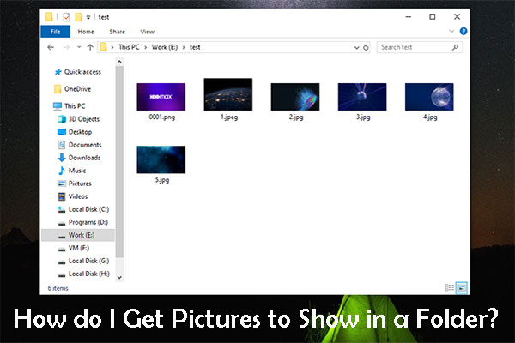Image resolution: width=515 pixels, height=343 pixels.
Task: Open the File ribbon tab
Action: 55,32
